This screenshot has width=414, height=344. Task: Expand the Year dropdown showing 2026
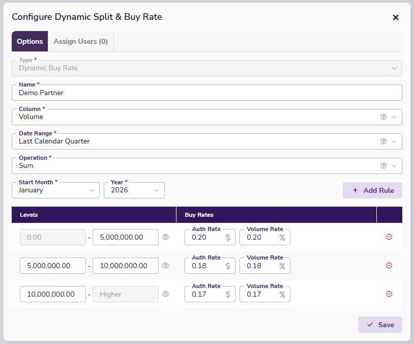pos(134,190)
